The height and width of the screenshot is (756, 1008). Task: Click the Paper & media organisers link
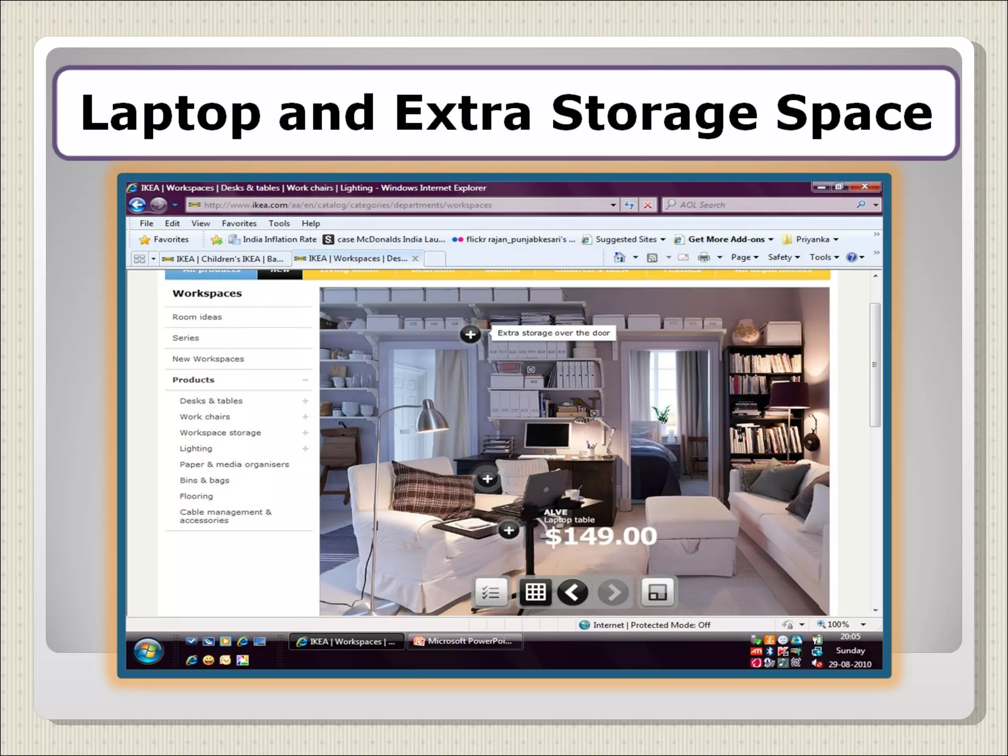point(234,465)
